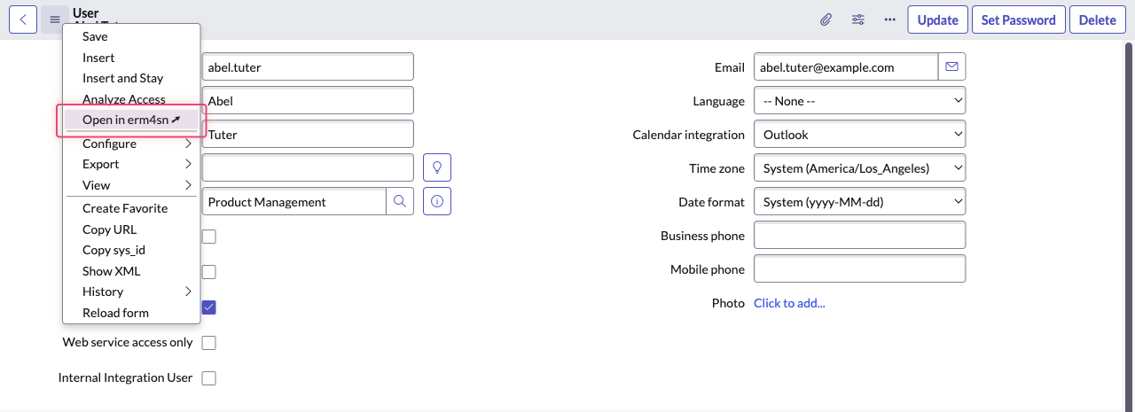Select Open in erm4sn menu item
The width and height of the screenshot is (1135, 412).
tap(130, 120)
